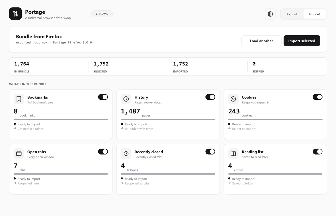Click the 'A universal browser data swap' tagline
Image resolution: width=336 pixels, height=216 pixels.
(48, 18)
